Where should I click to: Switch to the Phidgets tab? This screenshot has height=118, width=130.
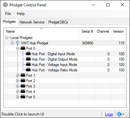coord(9,22)
